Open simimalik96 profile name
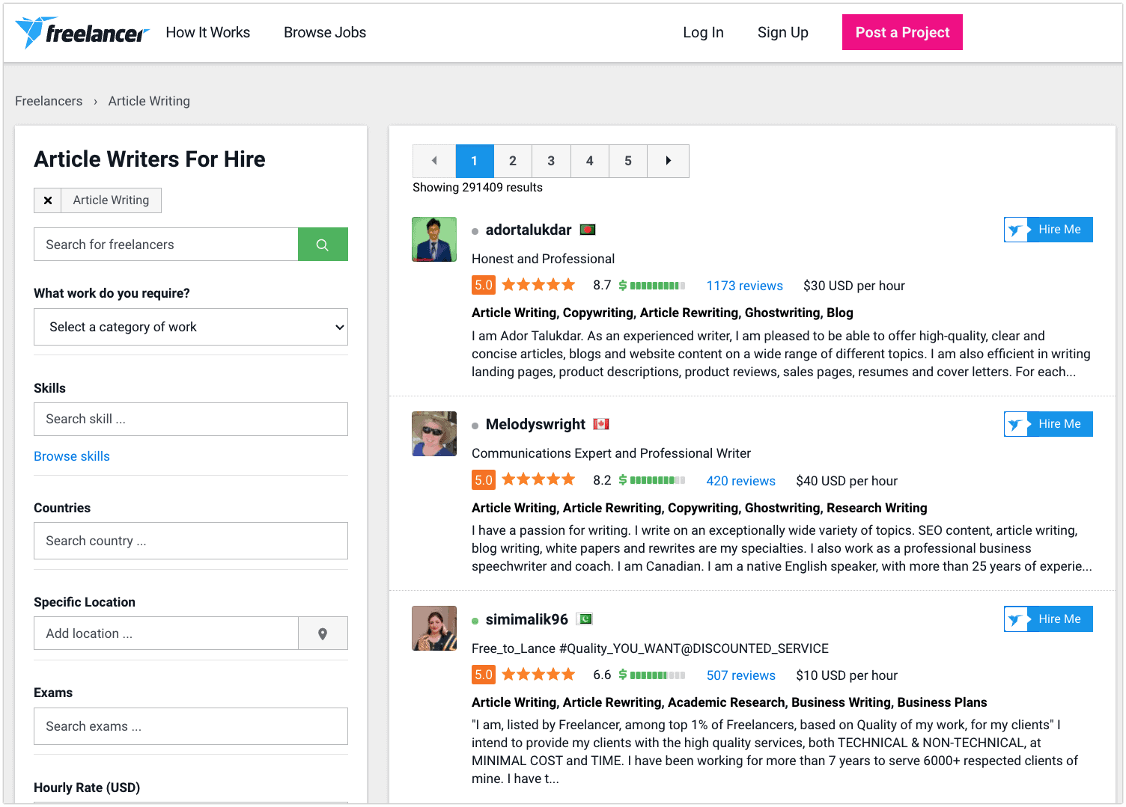The height and width of the screenshot is (807, 1126). [x=527, y=619]
